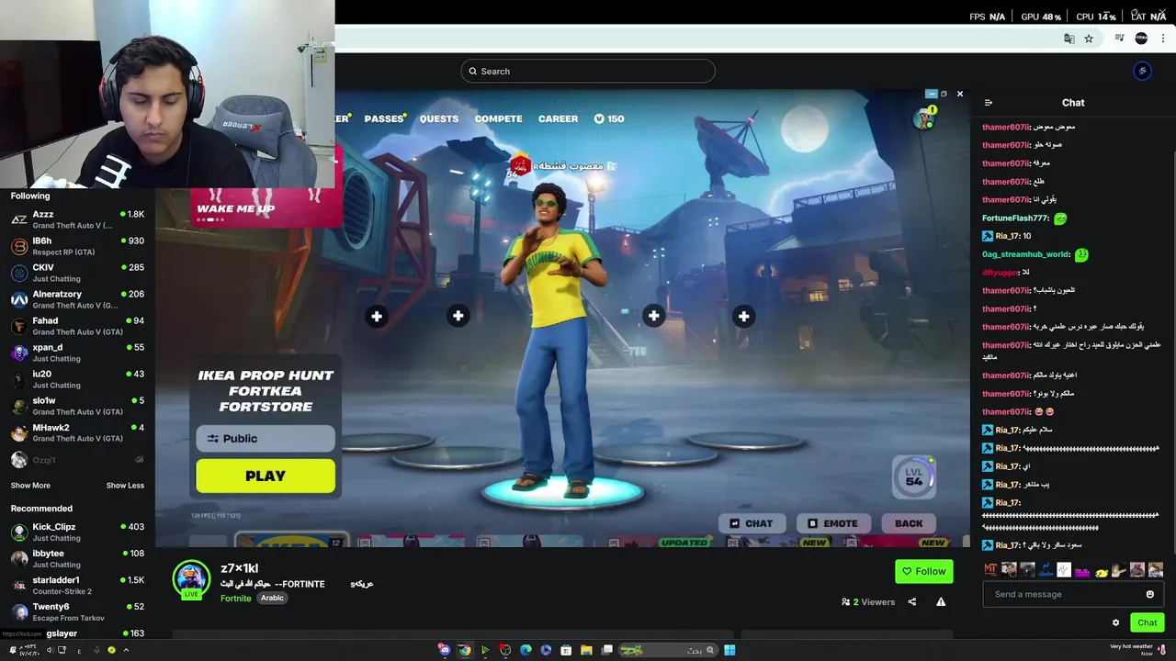This screenshot has height=661, width=1176.
Task: Open the ibbytee recommended channel
Action: click(77, 559)
